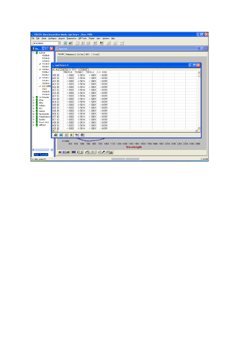The image size is (245, 347).
Task: Select the D-trnd sheet tab in syst2start
Action: tap(83, 69)
